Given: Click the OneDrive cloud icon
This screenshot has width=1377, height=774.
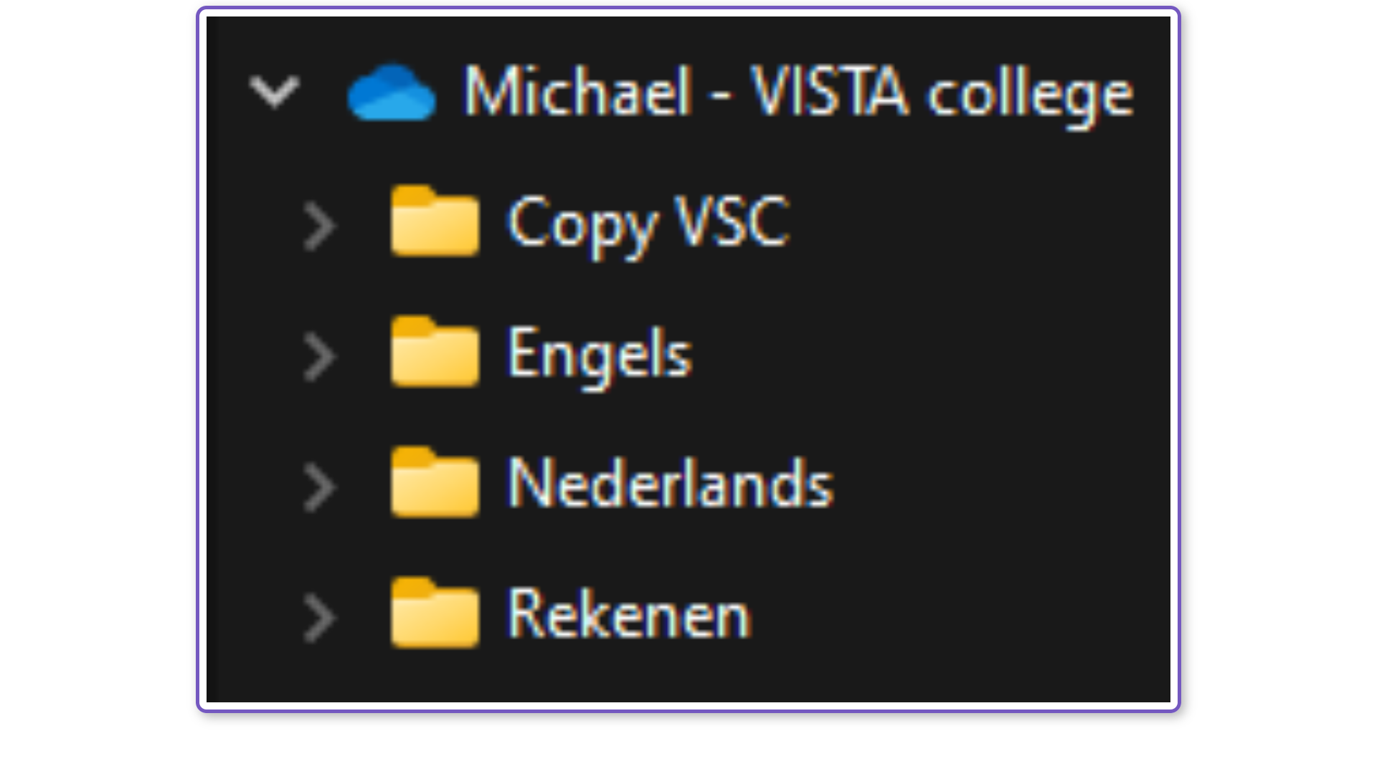Looking at the screenshot, I should click(x=392, y=92).
